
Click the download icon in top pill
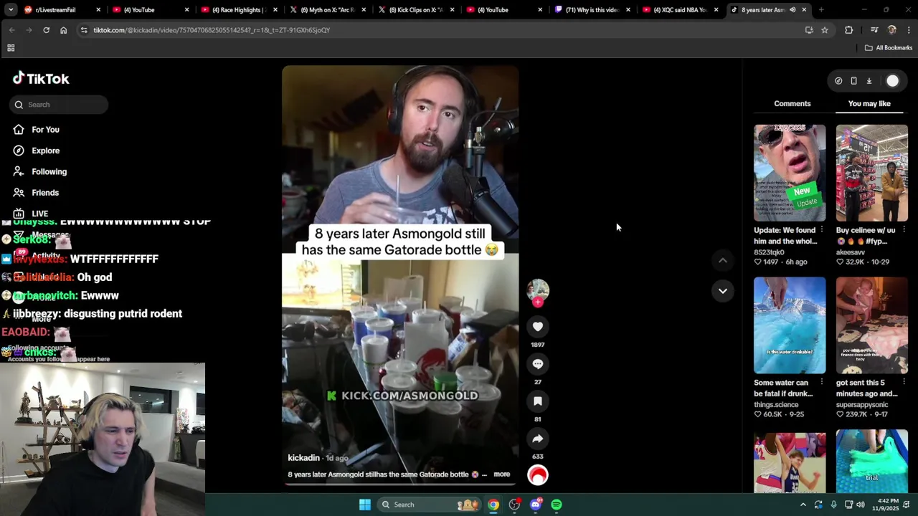click(869, 81)
